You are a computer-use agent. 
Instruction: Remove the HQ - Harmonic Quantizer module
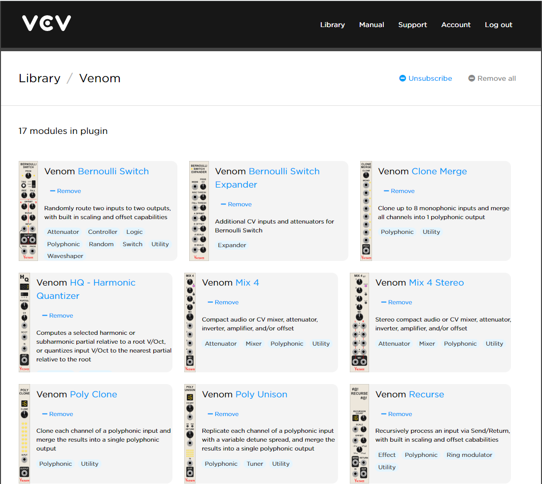click(57, 316)
